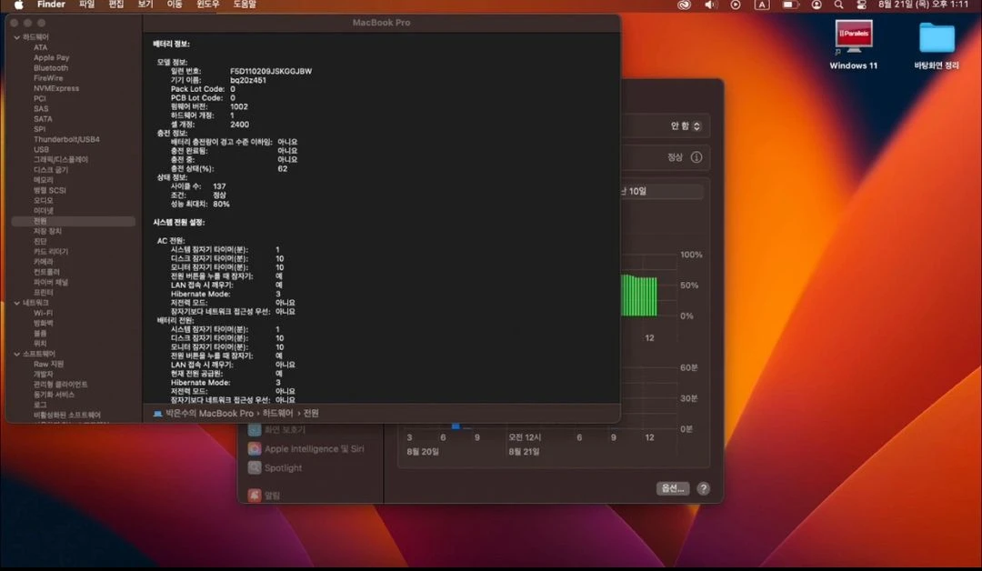Click the 화면 보호기 icon in Settings sidebar
The height and width of the screenshot is (571, 982).
[255, 429]
